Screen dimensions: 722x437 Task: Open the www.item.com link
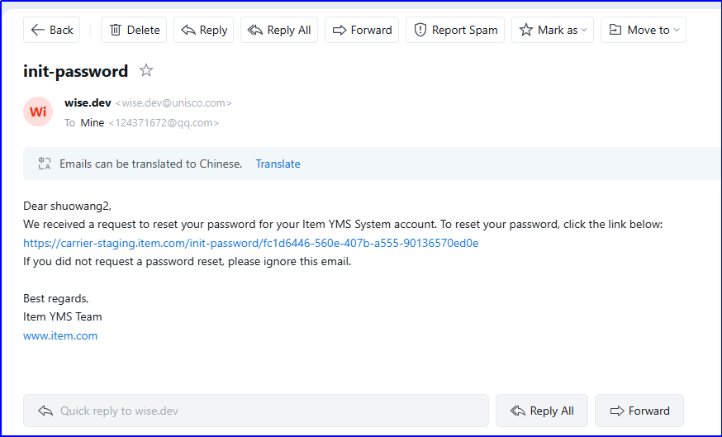(x=60, y=335)
